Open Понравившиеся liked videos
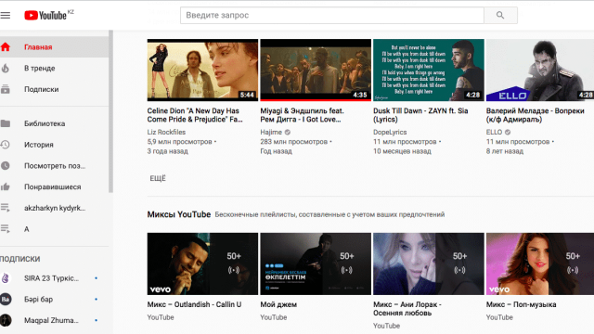Viewport: 594px width, 334px height. (54, 186)
